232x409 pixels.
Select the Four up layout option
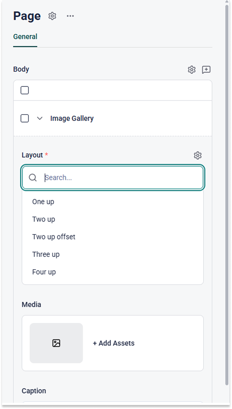pos(44,272)
